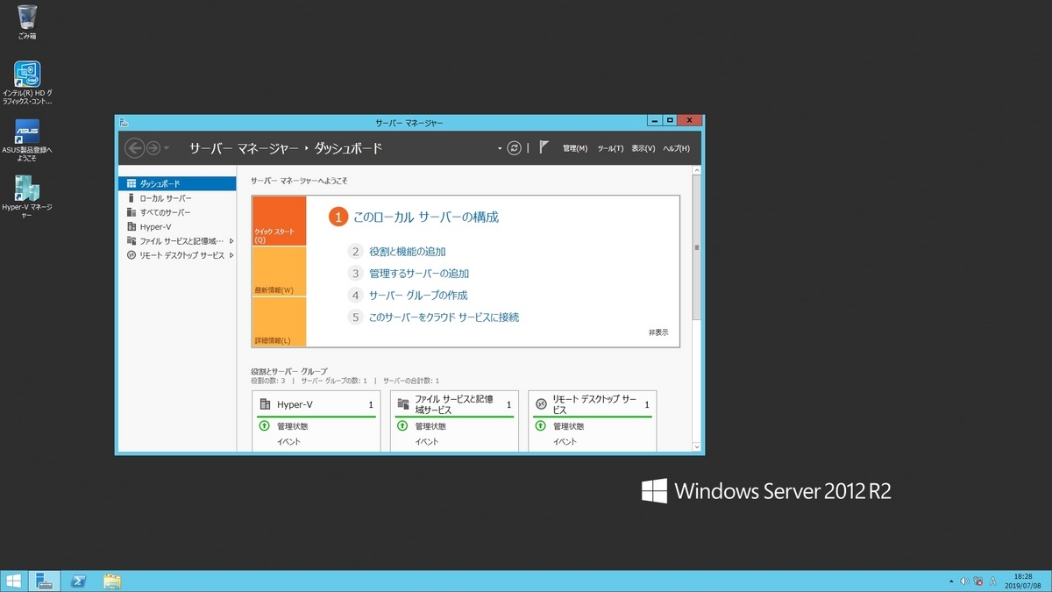Viewport: 1052px width, 592px height.
Task: Click the scrollbar down arrow
Action: (697, 446)
